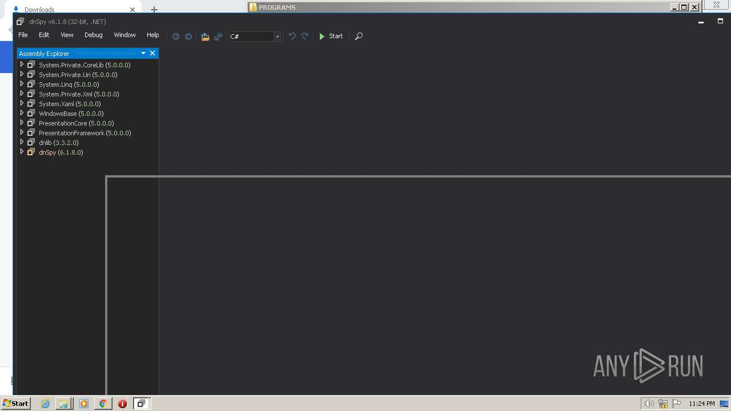Expand the System.Xaml node
The height and width of the screenshot is (411, 731).
point(22,103)
